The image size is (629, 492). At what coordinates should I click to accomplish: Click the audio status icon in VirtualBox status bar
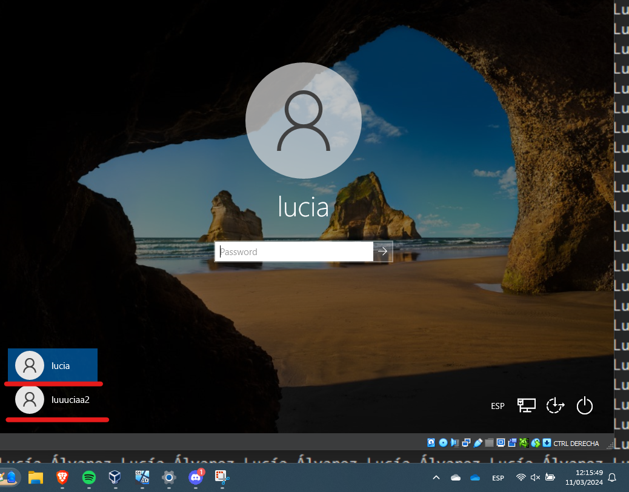454,443
